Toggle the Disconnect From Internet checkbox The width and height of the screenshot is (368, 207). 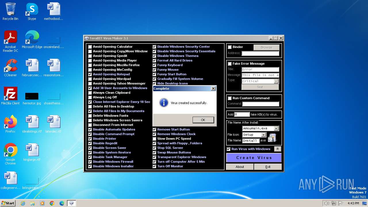pos(90,125)
